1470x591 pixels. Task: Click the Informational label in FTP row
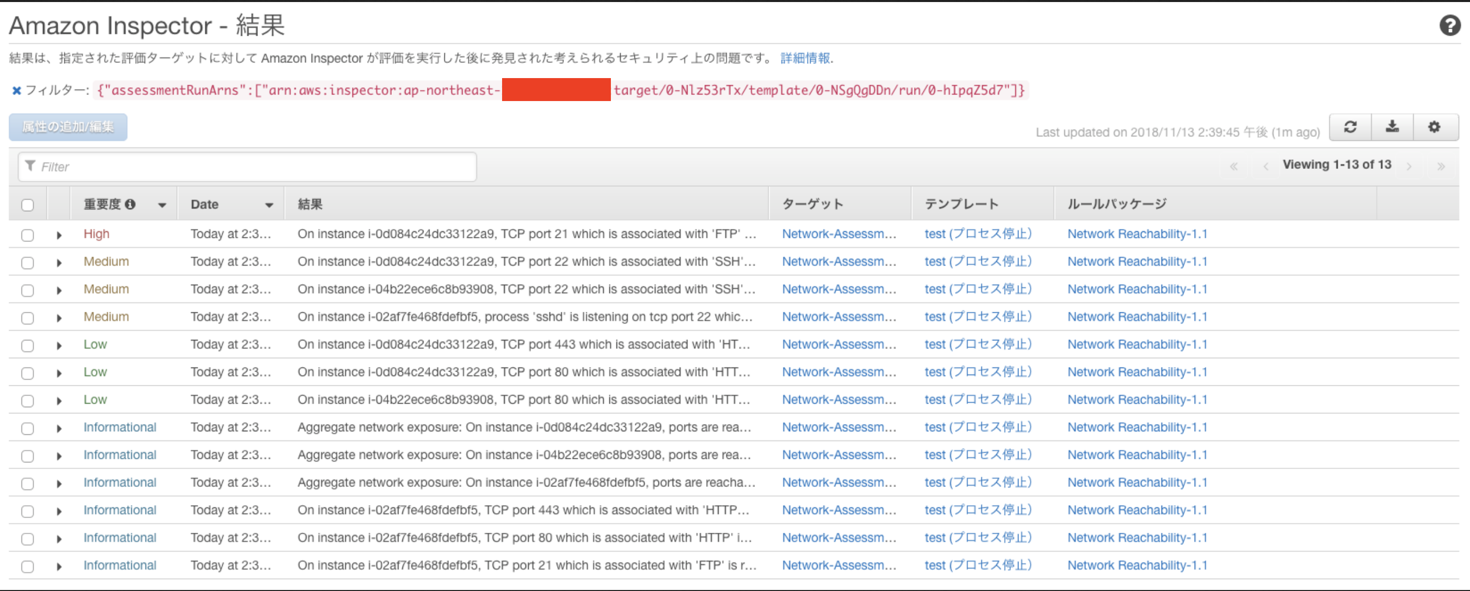pyautogui.click(x=120, y=565)
